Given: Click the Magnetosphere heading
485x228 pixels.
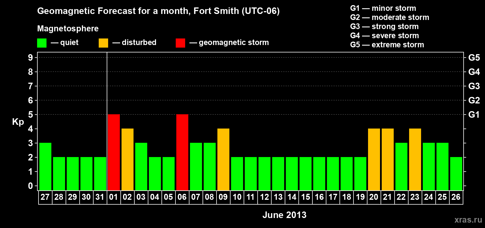Looking at the screenshot, I should click(68, 28).
